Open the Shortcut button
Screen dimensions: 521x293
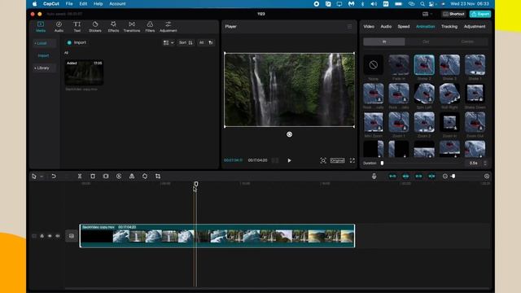453,14
